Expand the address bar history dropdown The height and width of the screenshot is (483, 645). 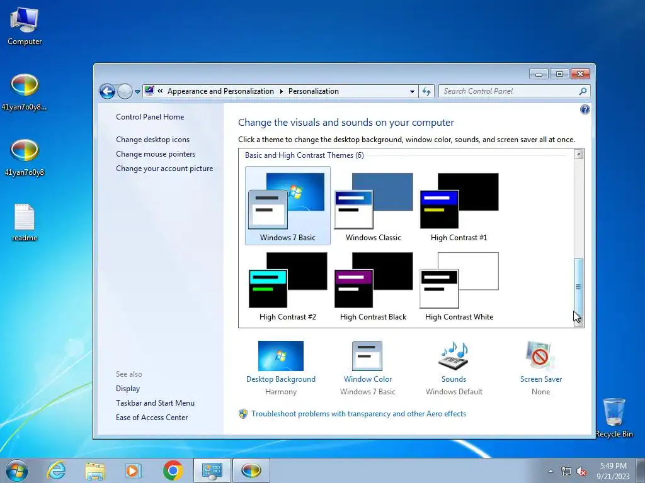tap(412, 92)
